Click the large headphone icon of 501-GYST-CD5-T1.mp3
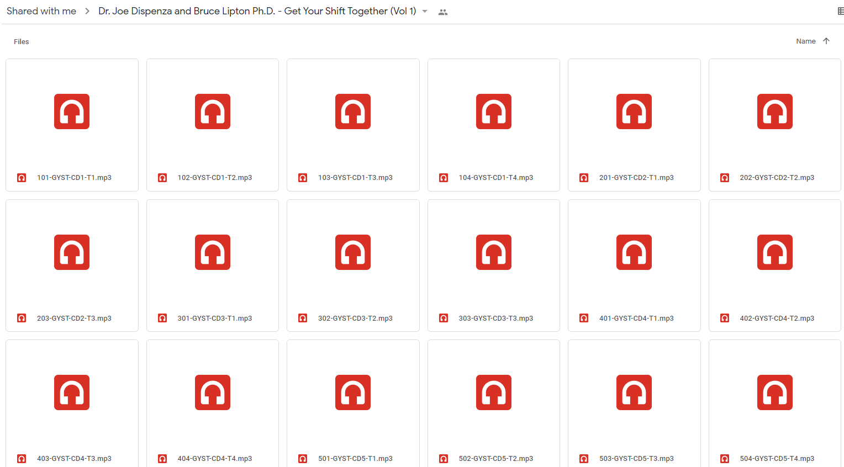844x467 pixels. [x=353, y=392]
